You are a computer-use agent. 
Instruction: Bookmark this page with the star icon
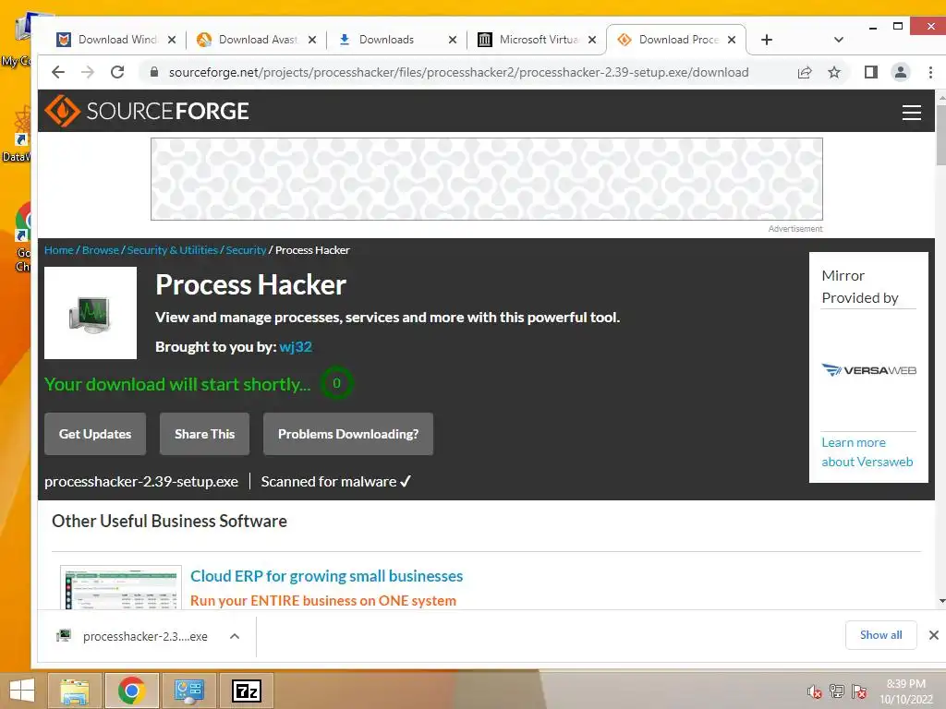click(834, 73)
